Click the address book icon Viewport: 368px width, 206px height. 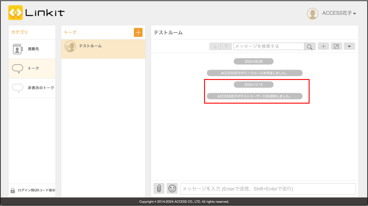pos(18,49)
